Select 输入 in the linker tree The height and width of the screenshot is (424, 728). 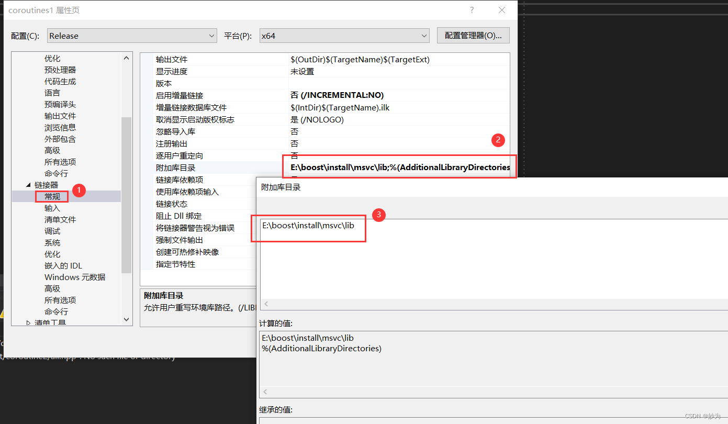pos(52,208)
